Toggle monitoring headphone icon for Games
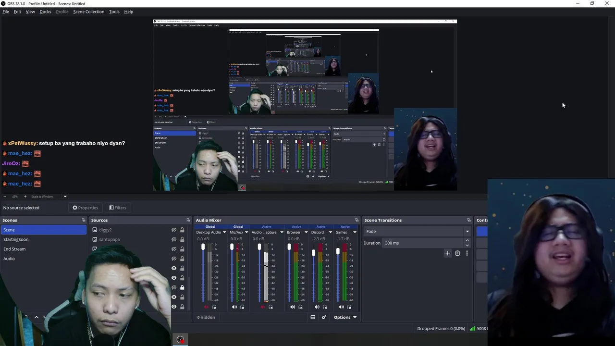The image size is (615, 346). point(349,307)
